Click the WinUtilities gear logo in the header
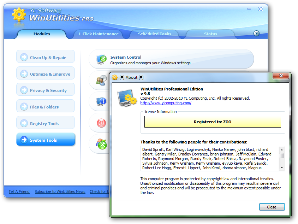This screenshot has width=298, height=224. point(19,15)
